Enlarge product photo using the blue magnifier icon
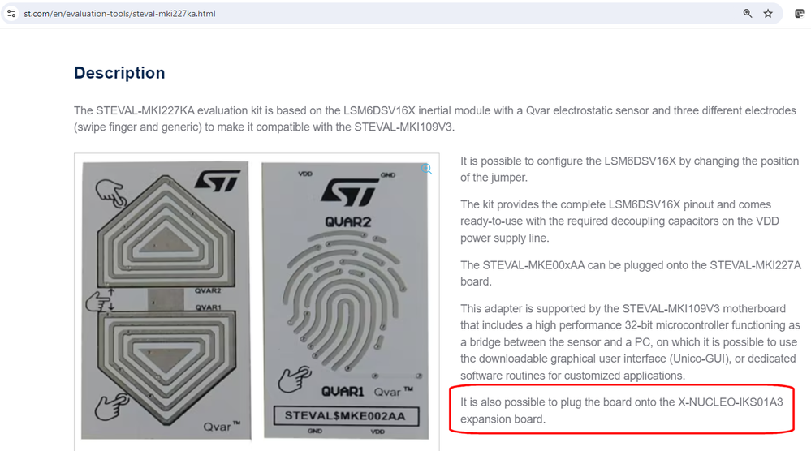Image resolution: width=811 pixels, height=451 pixels. 426,169
